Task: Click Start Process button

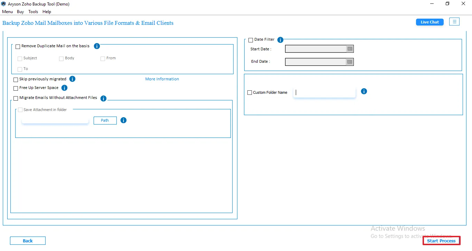Action: [441, 241]
